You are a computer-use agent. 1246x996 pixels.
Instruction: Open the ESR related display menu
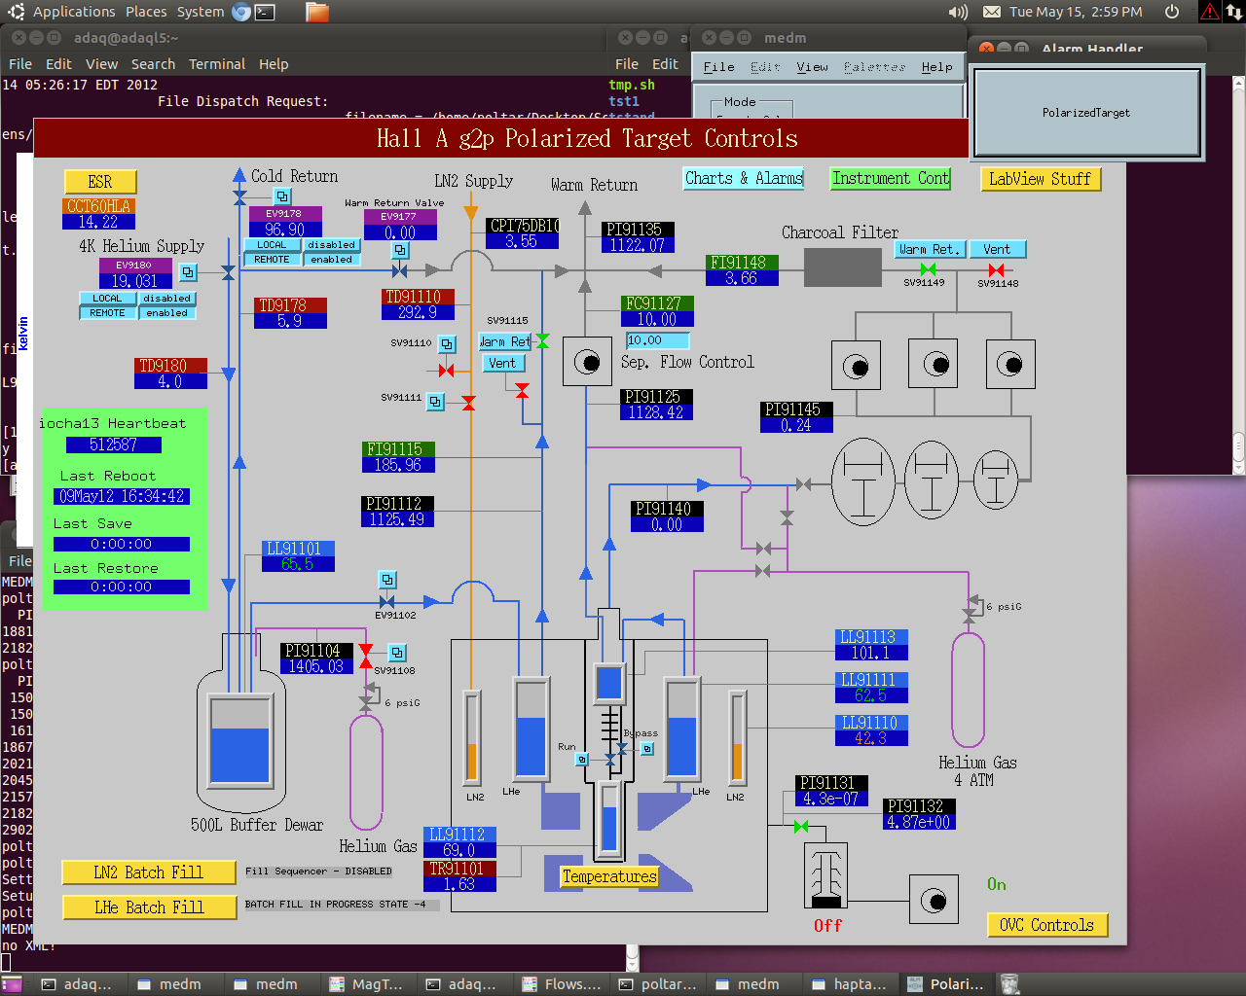(100, 182)
